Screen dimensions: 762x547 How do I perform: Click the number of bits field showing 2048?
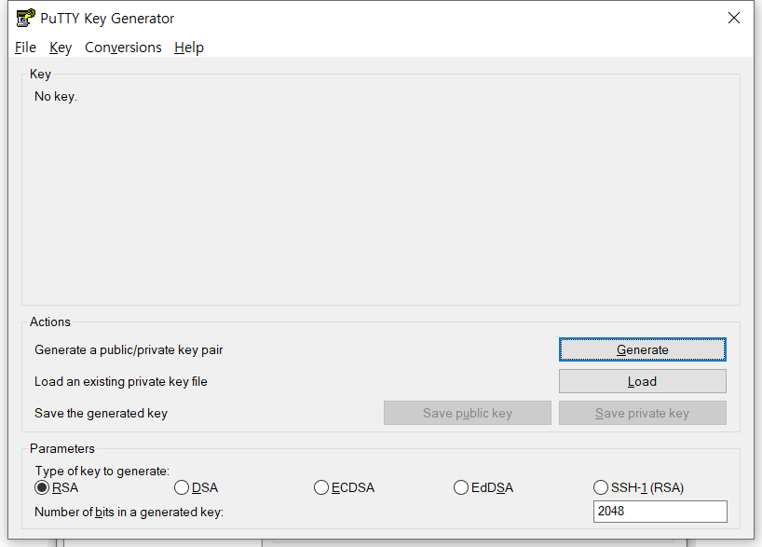click(660, 512)
